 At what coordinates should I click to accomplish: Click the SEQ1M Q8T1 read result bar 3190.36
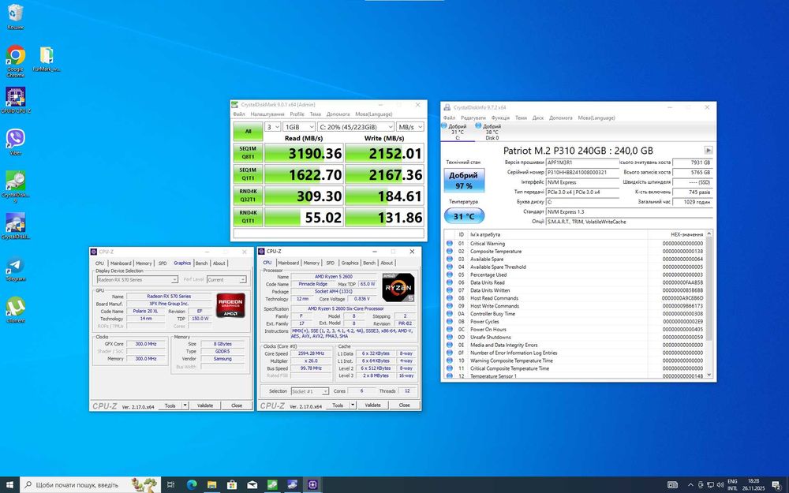[x=304, y=154]
